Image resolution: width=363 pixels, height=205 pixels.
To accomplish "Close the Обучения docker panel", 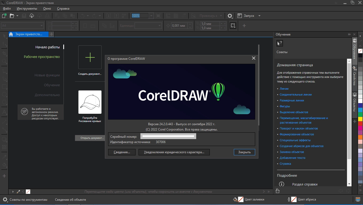I will (x=354, y=34).
